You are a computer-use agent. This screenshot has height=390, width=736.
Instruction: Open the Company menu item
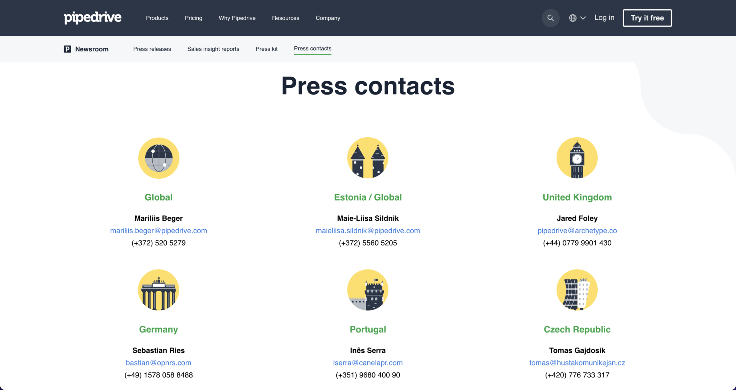coord(327,18)
